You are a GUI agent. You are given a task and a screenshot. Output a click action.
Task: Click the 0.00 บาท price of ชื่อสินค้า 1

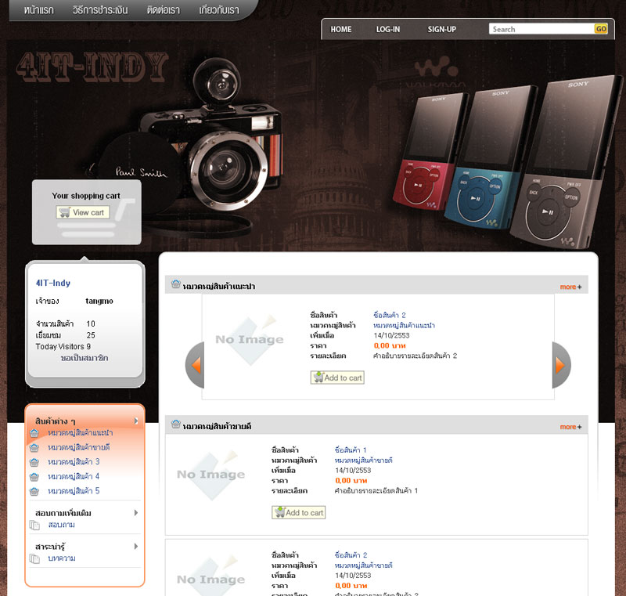(x=351, y=481)
